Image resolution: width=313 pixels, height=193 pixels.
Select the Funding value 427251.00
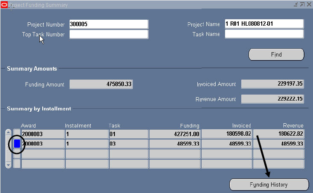175,134
